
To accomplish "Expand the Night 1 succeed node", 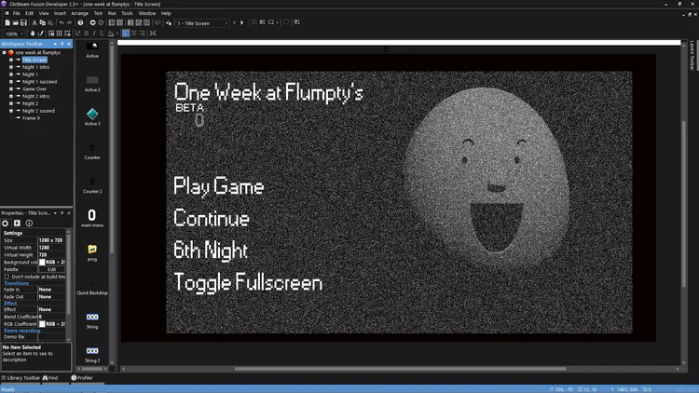I will point(11,82).
